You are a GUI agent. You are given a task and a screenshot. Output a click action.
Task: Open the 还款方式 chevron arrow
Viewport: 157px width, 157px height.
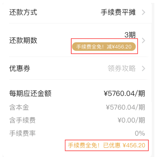tap(144, 12)
